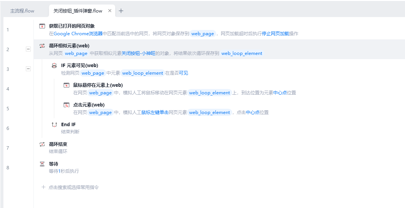Image resolution: width=405 pixels, height=208 pixels.
Task: Click 点击搜索或选择常用指令 to add a command
Action: (73, 187)
